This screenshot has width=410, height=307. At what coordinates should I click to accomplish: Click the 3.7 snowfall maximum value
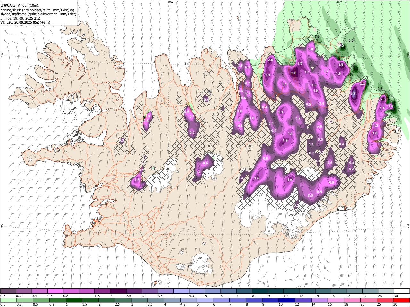pyautogui.click(x=353, y=93)
